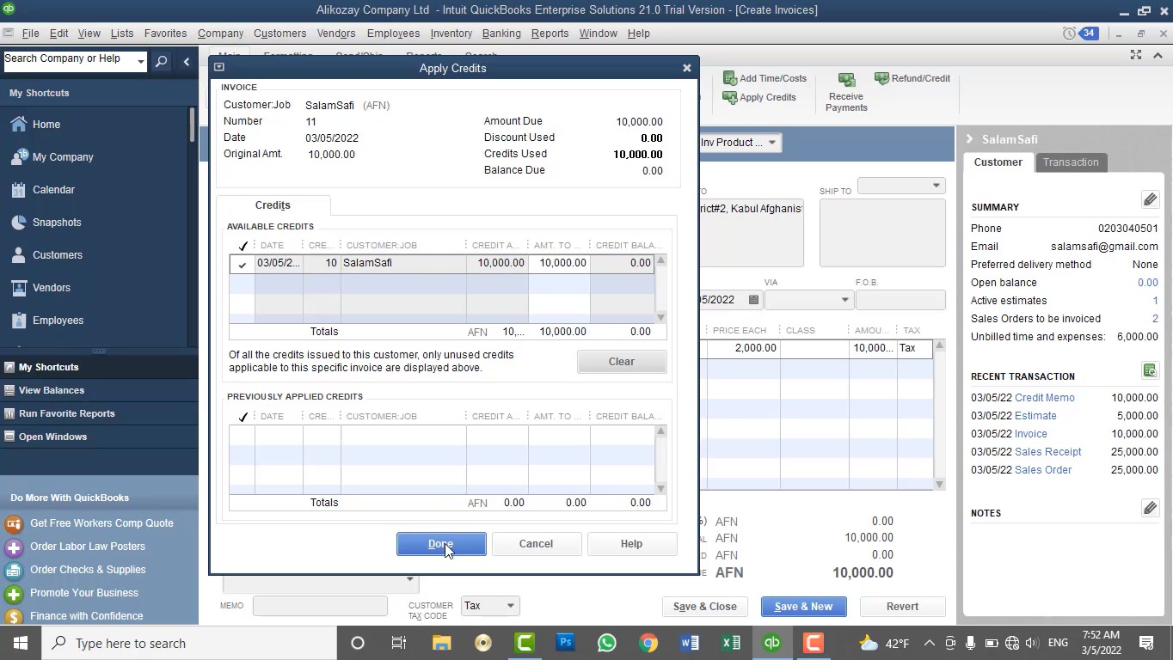Click the Receive Payments icon
This screenshot has height=660, width=1173.
[846, 80]
